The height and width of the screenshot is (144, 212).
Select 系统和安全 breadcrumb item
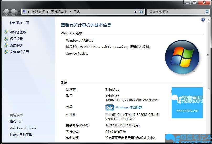pos(59,12)
